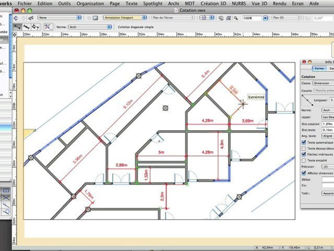This screenshot has width=334, height=251.
Task: Uncheck Texte automatique checkbox
Action: point(304,142)
